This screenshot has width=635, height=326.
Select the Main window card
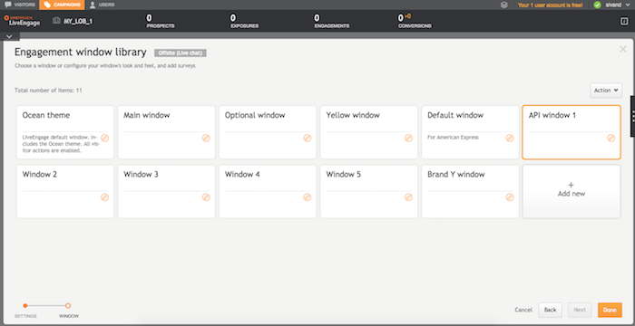click(x=166, y=132)
